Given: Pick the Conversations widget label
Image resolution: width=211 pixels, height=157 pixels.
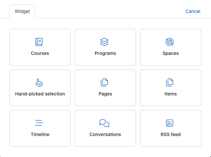Looking at the screenshot, I should click(105, 134).
